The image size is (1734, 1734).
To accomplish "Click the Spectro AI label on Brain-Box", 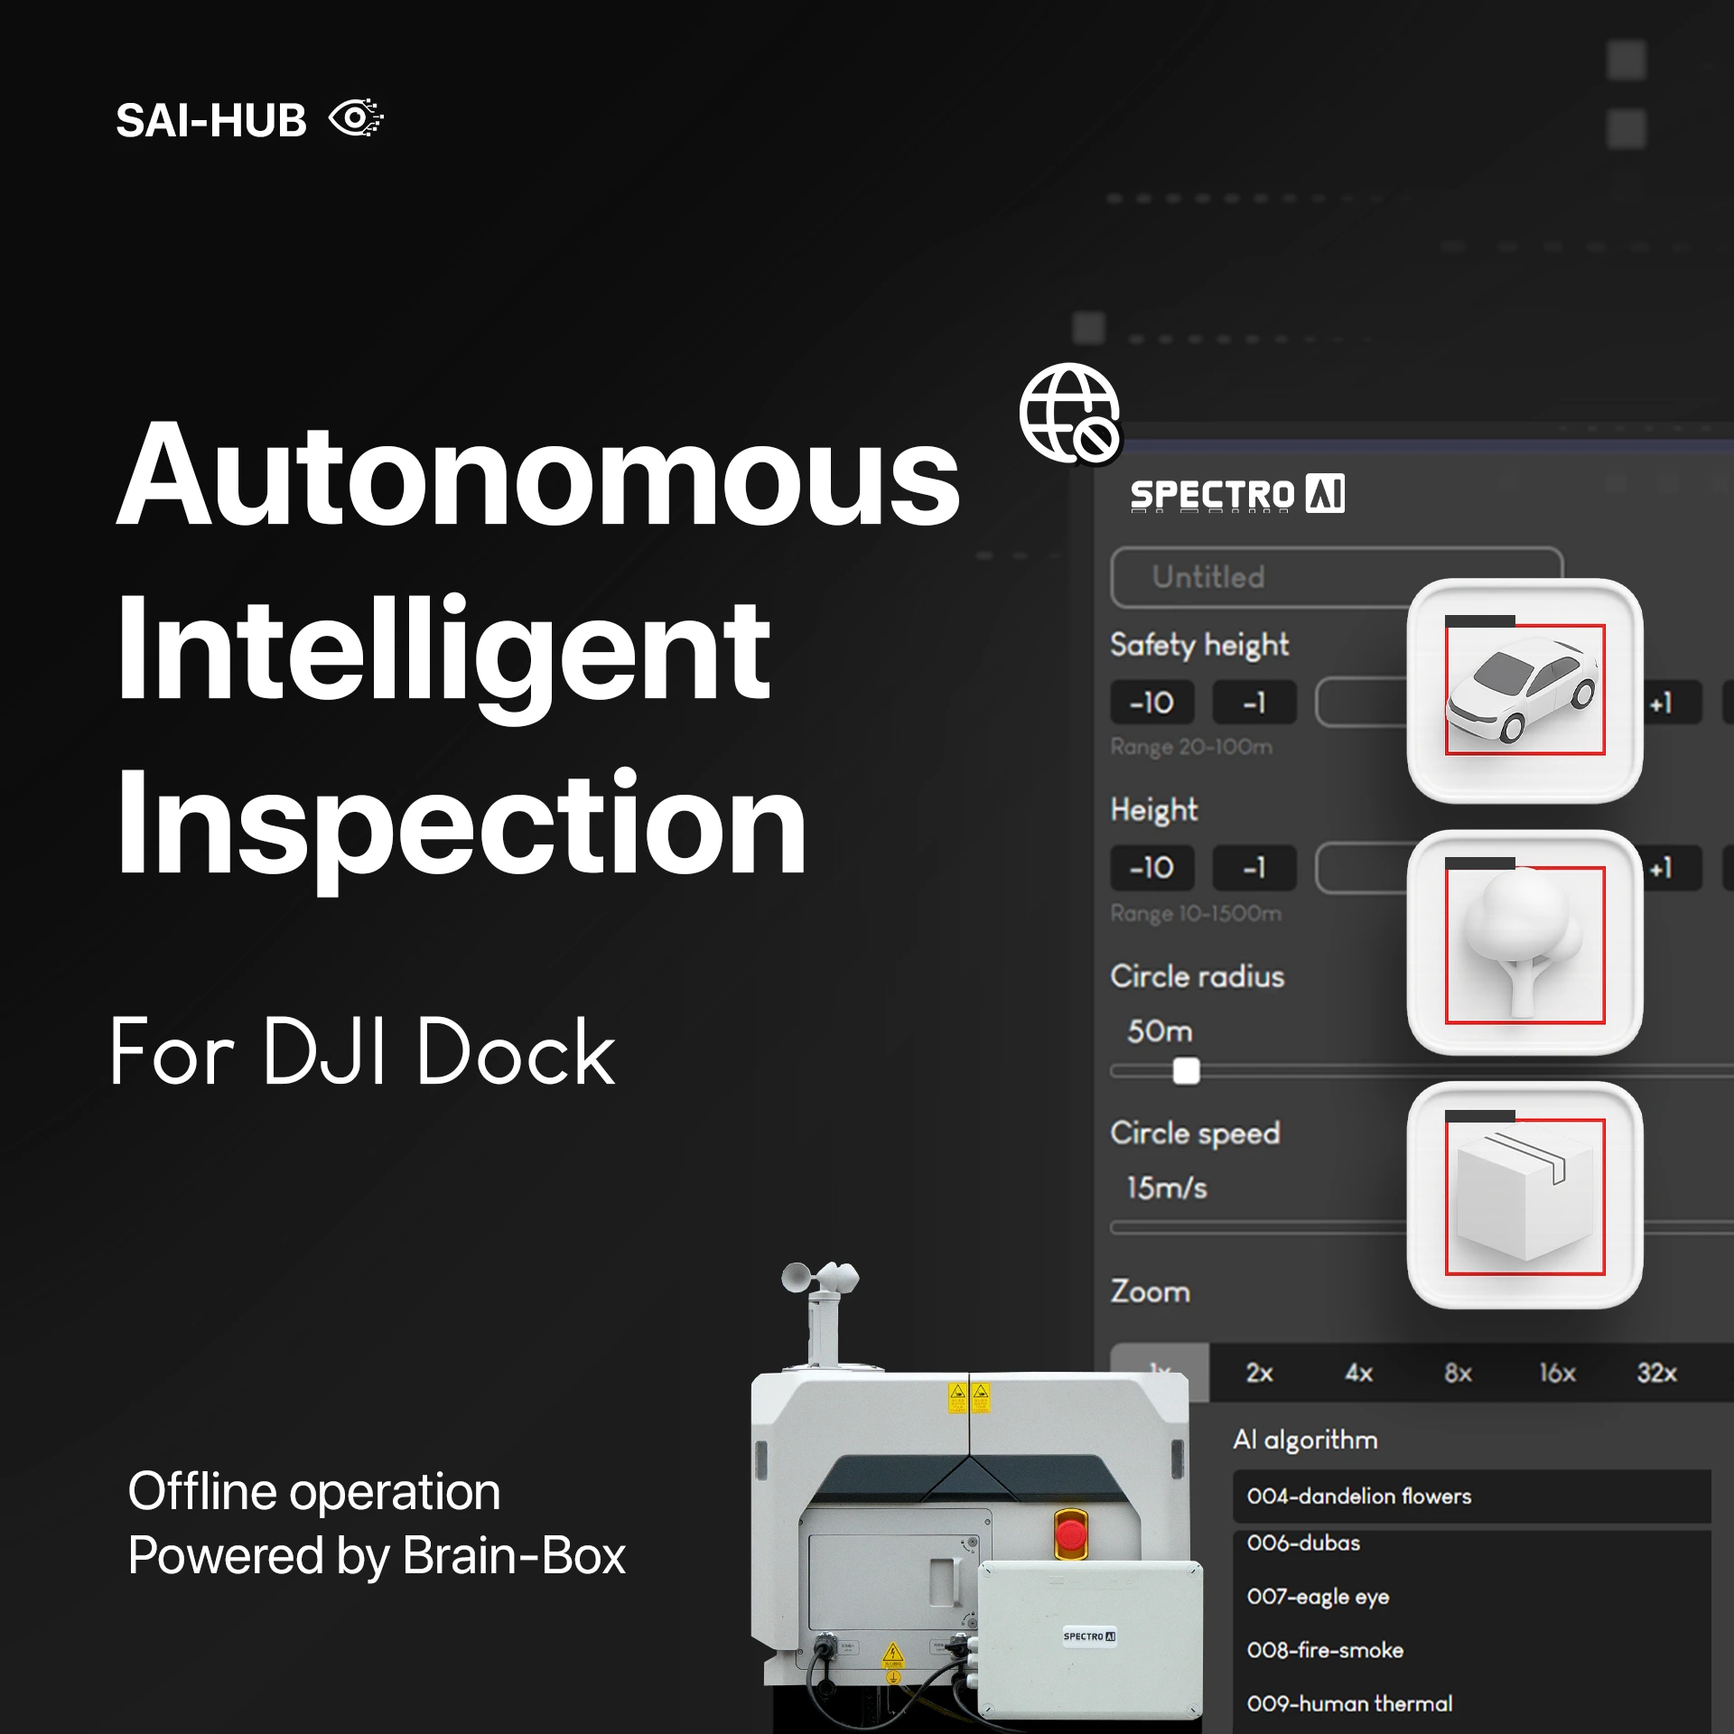I will [1089, 1636].
